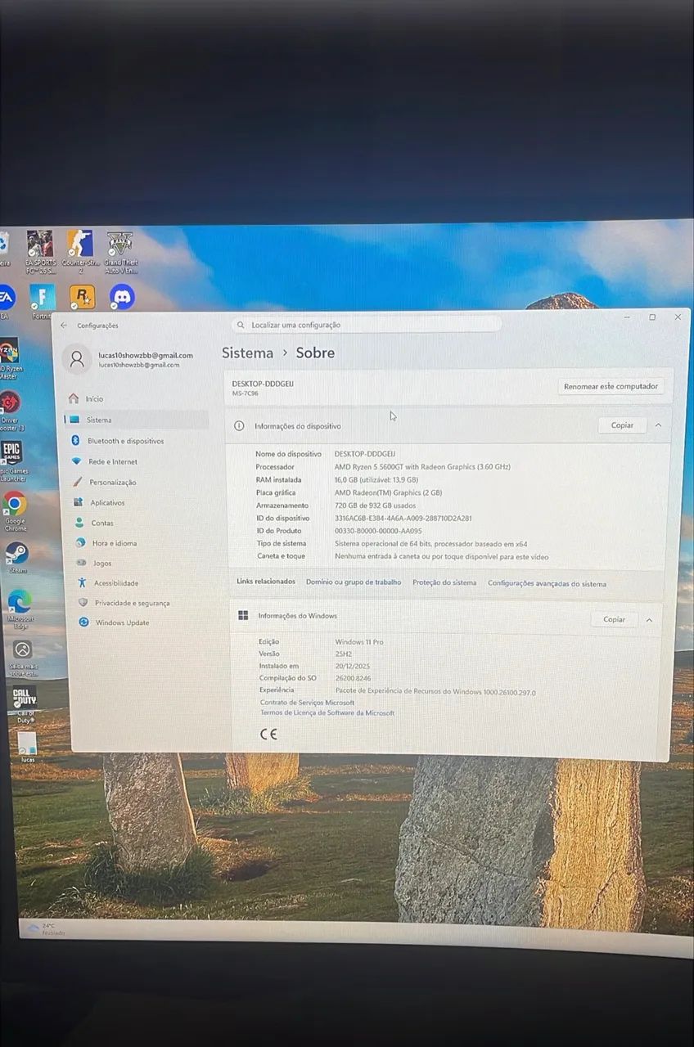The height and width of the screenshot is (1047, 694).
Task: Open weather widget showing 24°C on taskbar
Action: [46, 929]
